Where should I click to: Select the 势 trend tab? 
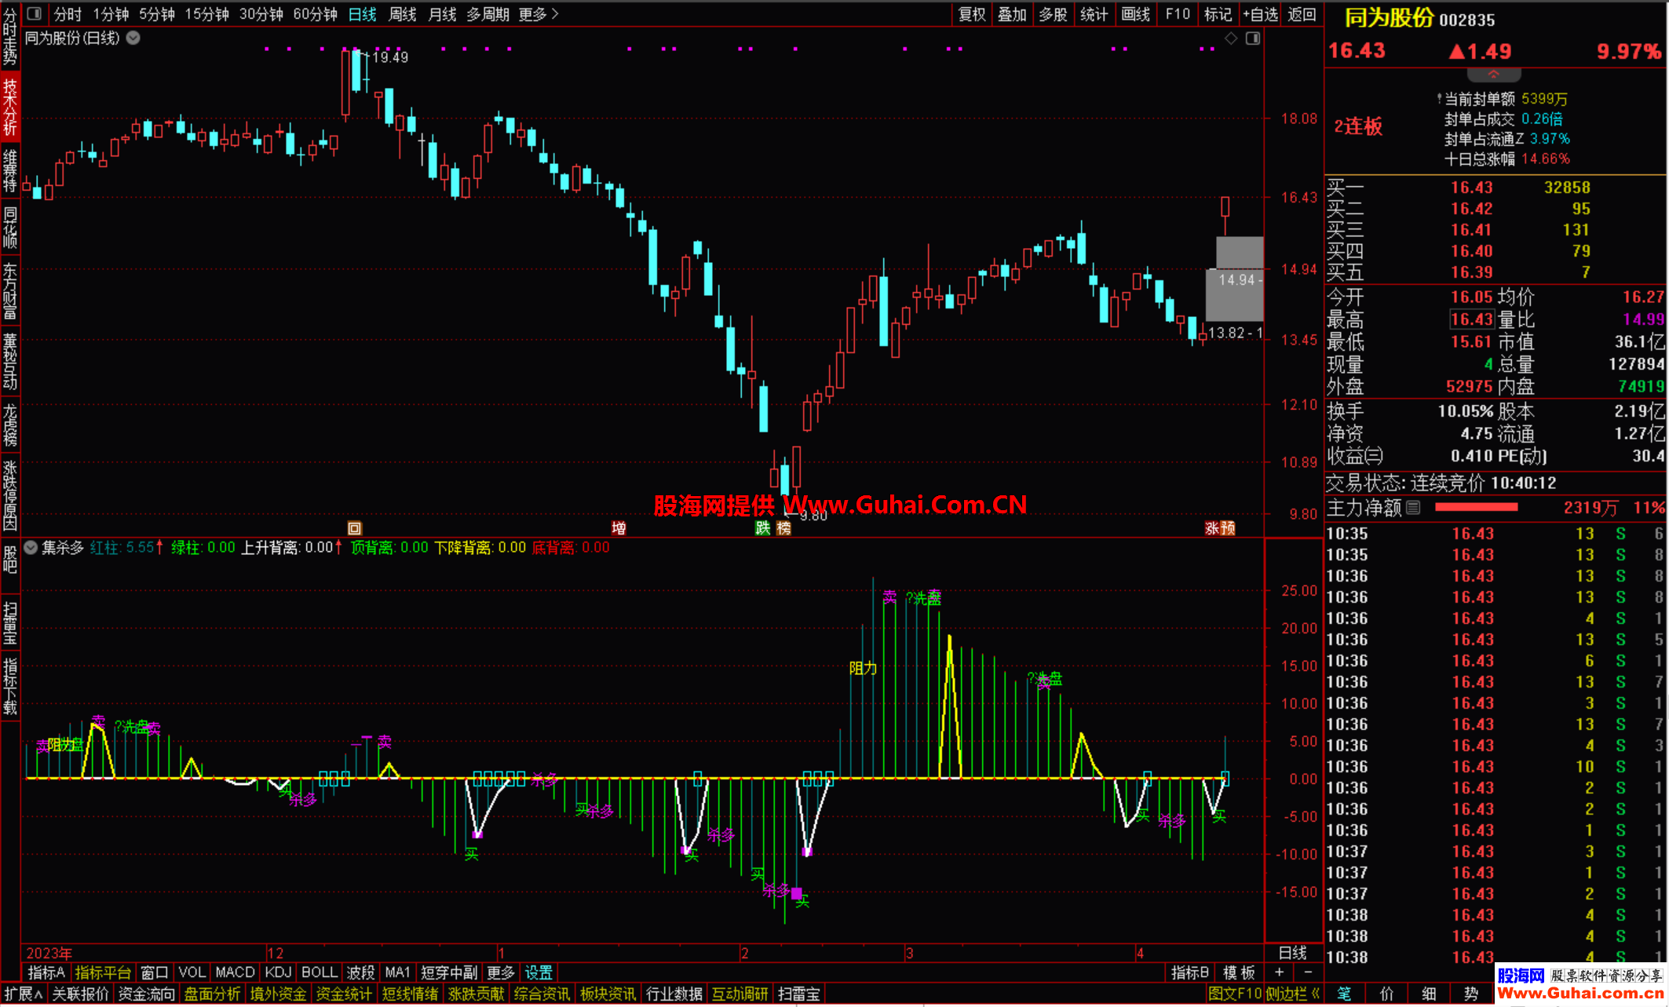click(x=1472, y=994)
